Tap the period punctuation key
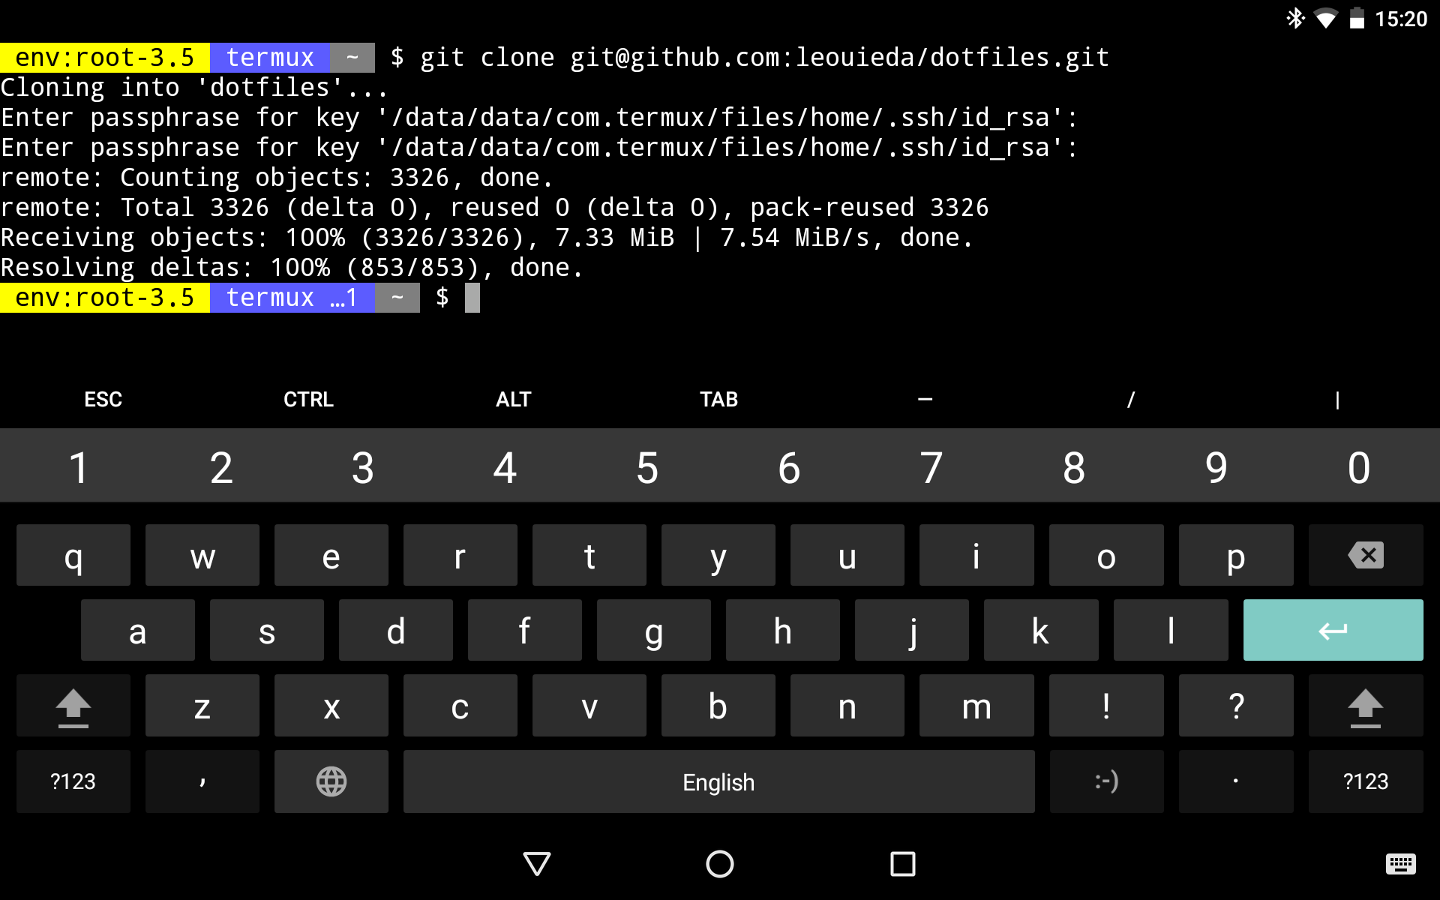Viewport: 1440px width, 900px height. (1234, 781)
